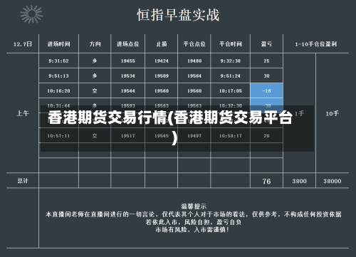Click the 38000 ten-lot profit total

click(x=333, y=181)
